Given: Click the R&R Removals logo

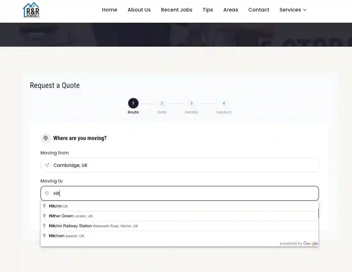Looking at the screenshot, I should click(31, 10).
